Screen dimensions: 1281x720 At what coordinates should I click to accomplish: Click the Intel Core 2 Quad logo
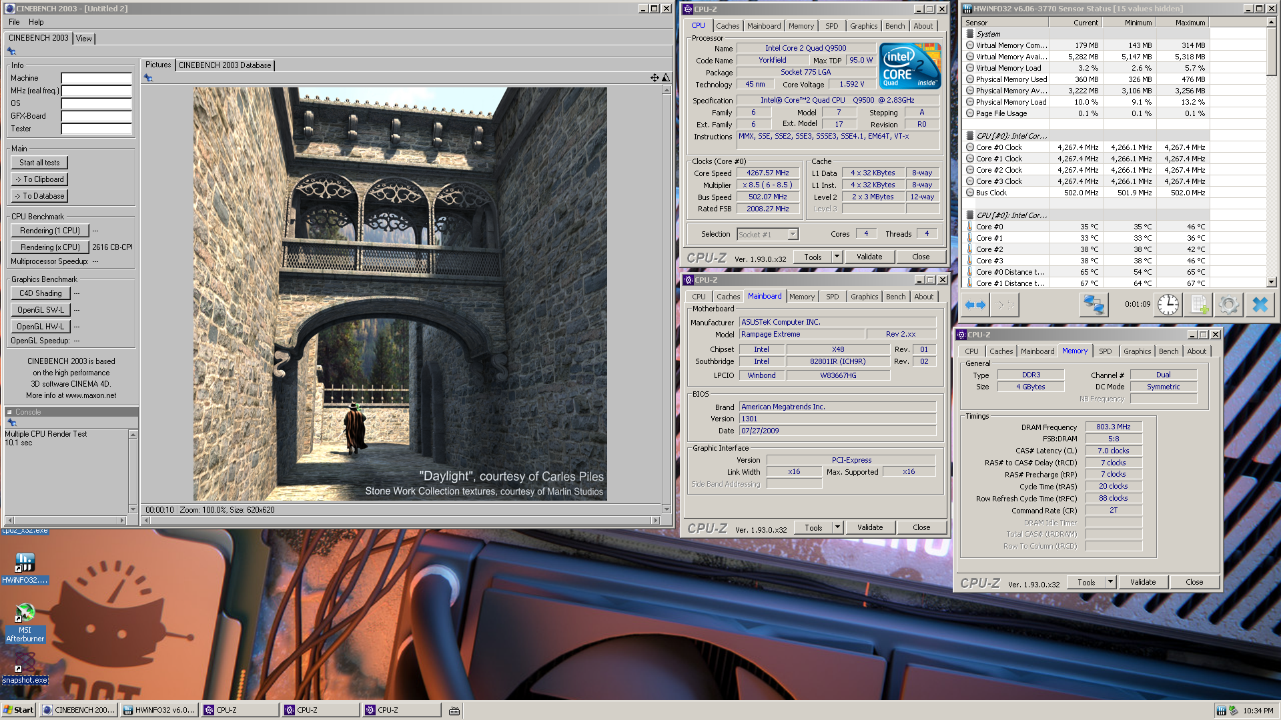pos(910,65)
